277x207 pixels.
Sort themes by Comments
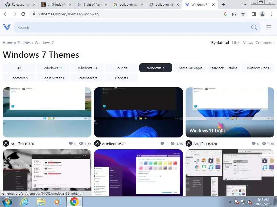[x=265, y=43]
